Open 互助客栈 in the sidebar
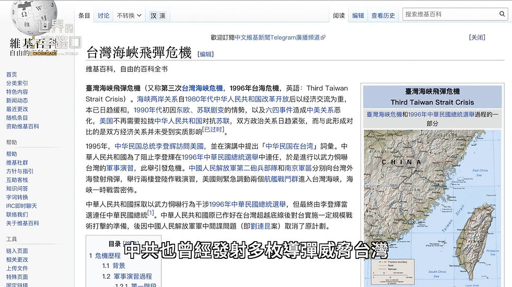 click(x=17, y=180)
